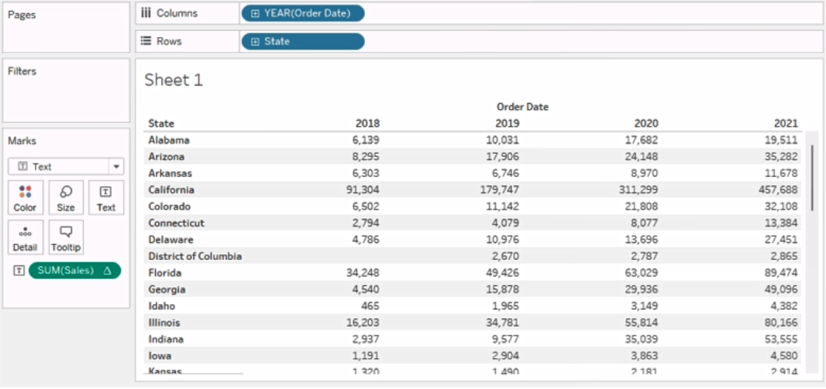Screen dimensions: 826x389
Task: Expand the State pill plus icon
Action: tap(255, 42)
